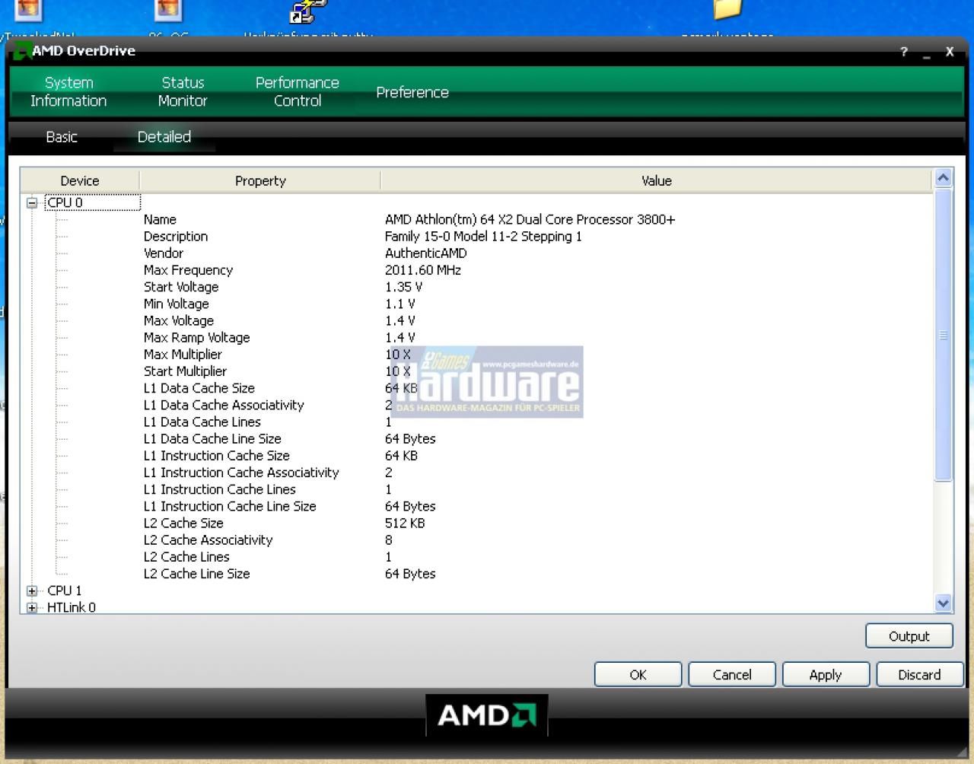Click the 1.35 V start voltage value
The height and width of the screenshot is (764, 974).
pyautogui.click(x=403, y=287)
